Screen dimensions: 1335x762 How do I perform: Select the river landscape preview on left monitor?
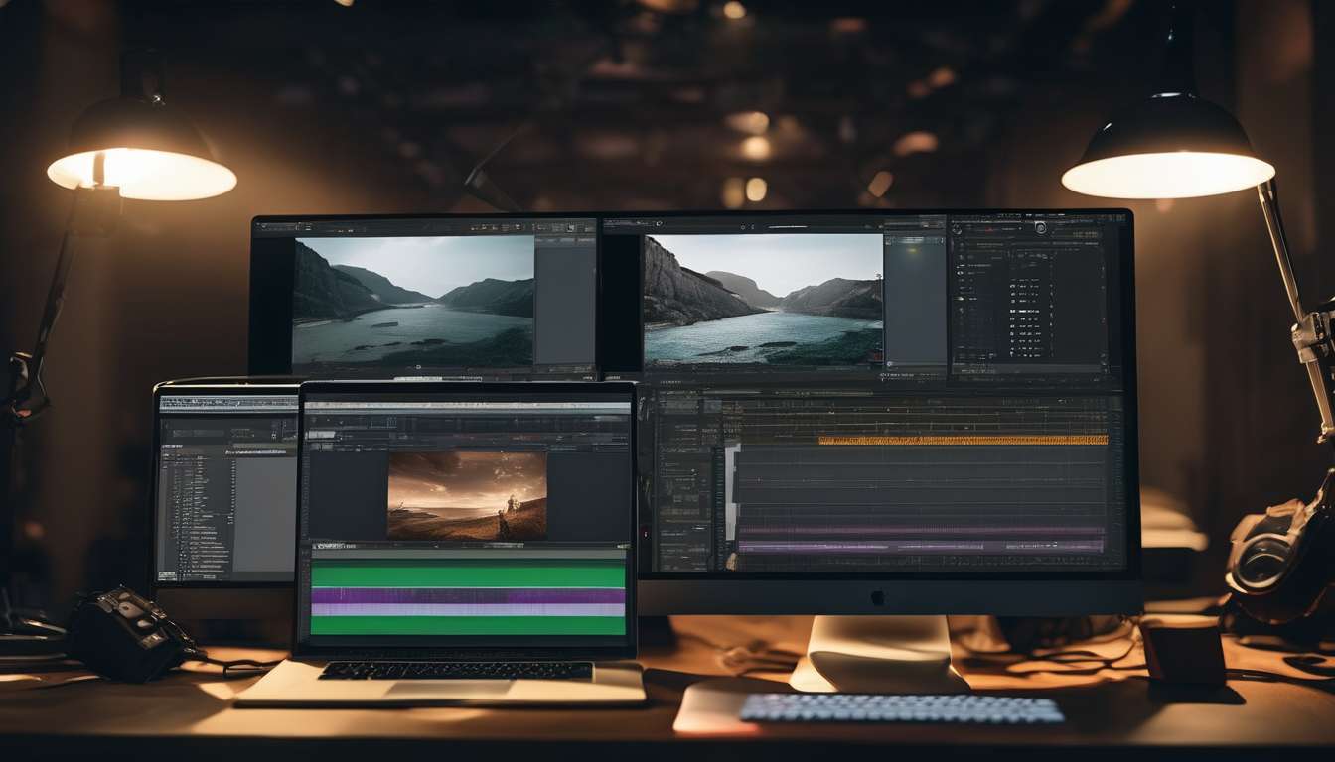tap(413, 302)
